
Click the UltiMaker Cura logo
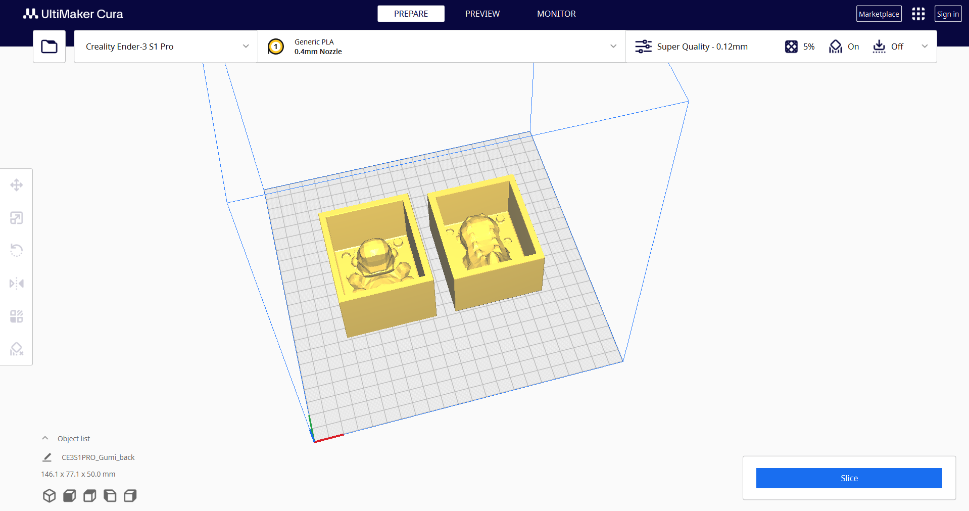[73, 14]
